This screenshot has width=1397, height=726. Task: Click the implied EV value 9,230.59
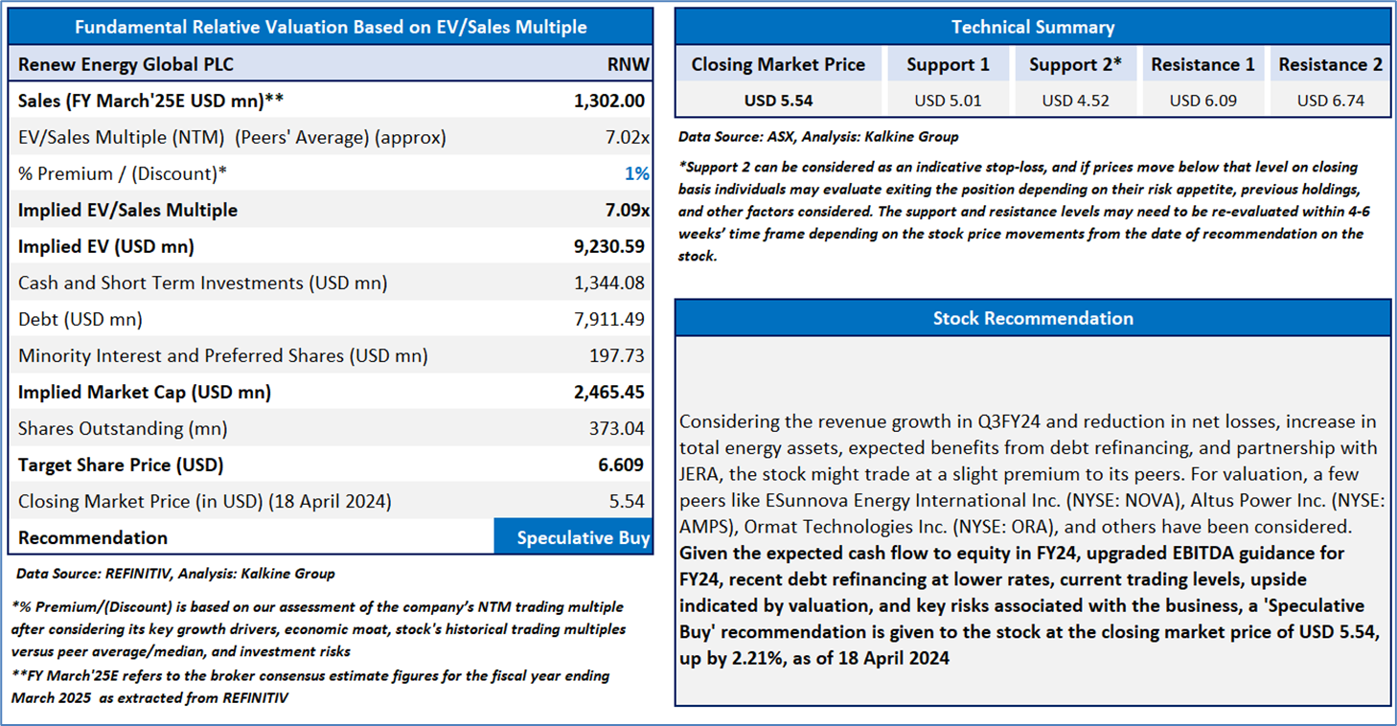click(x=609, y=246)
